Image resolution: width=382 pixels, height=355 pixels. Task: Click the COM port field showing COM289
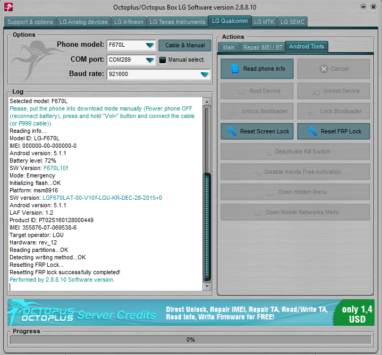pos(131,60)
